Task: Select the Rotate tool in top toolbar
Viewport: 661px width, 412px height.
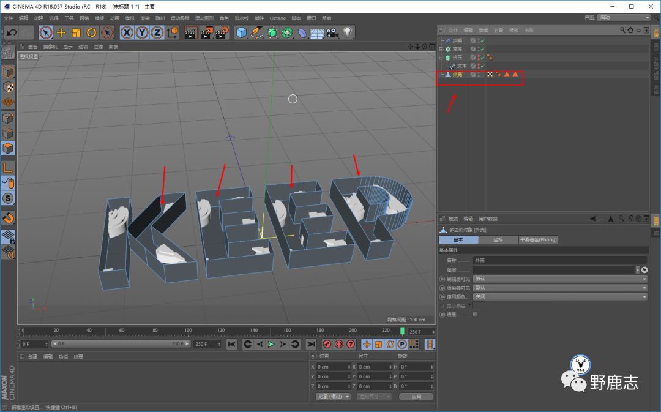Action: coord(92,32)
